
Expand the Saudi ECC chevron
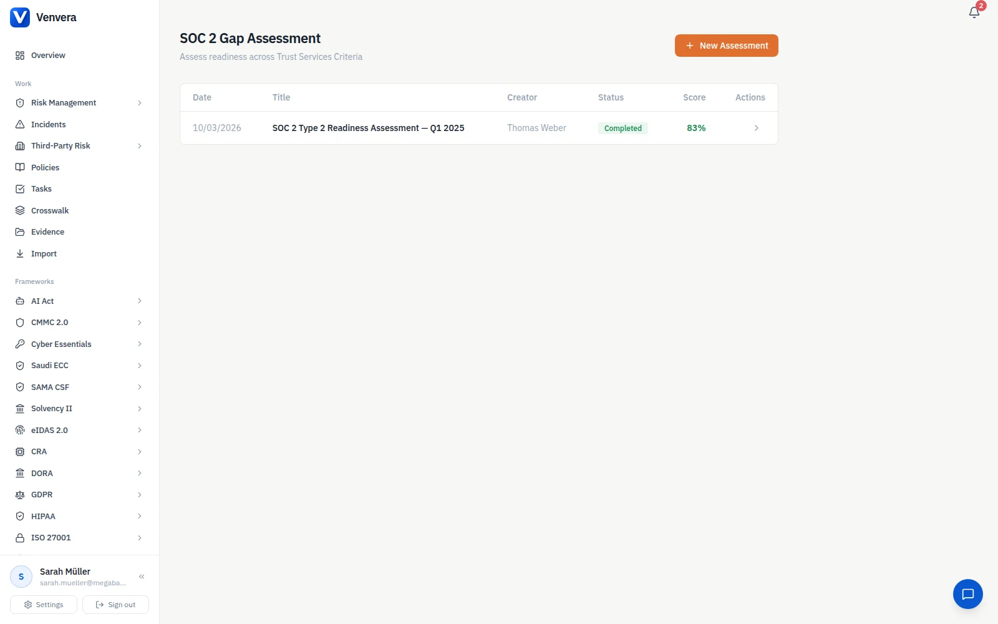140,366
